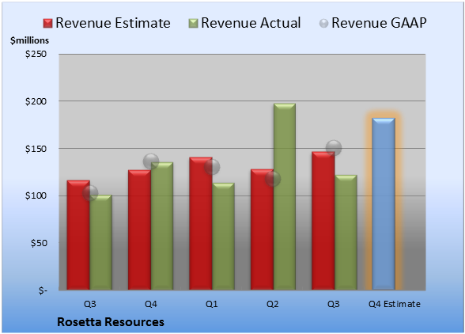
Task: Click the '$50' axis value
Action: coord(39,243)
